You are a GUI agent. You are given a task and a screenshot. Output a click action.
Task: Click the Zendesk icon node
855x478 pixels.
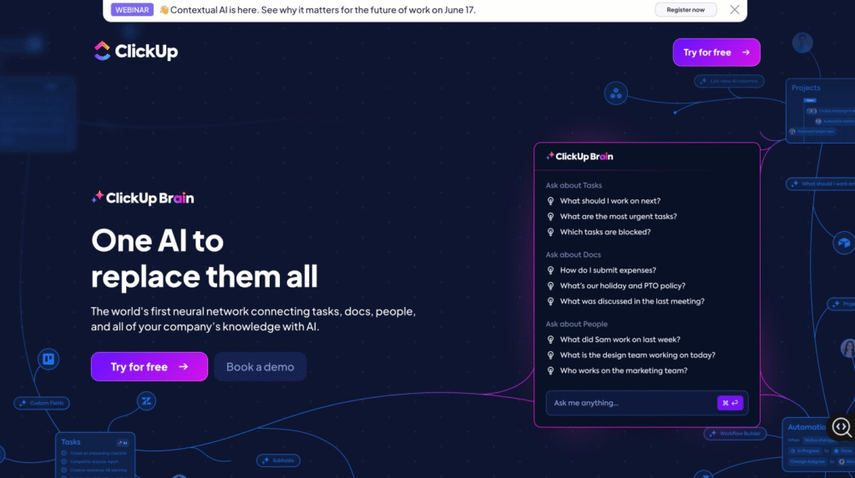coord(146,401)
